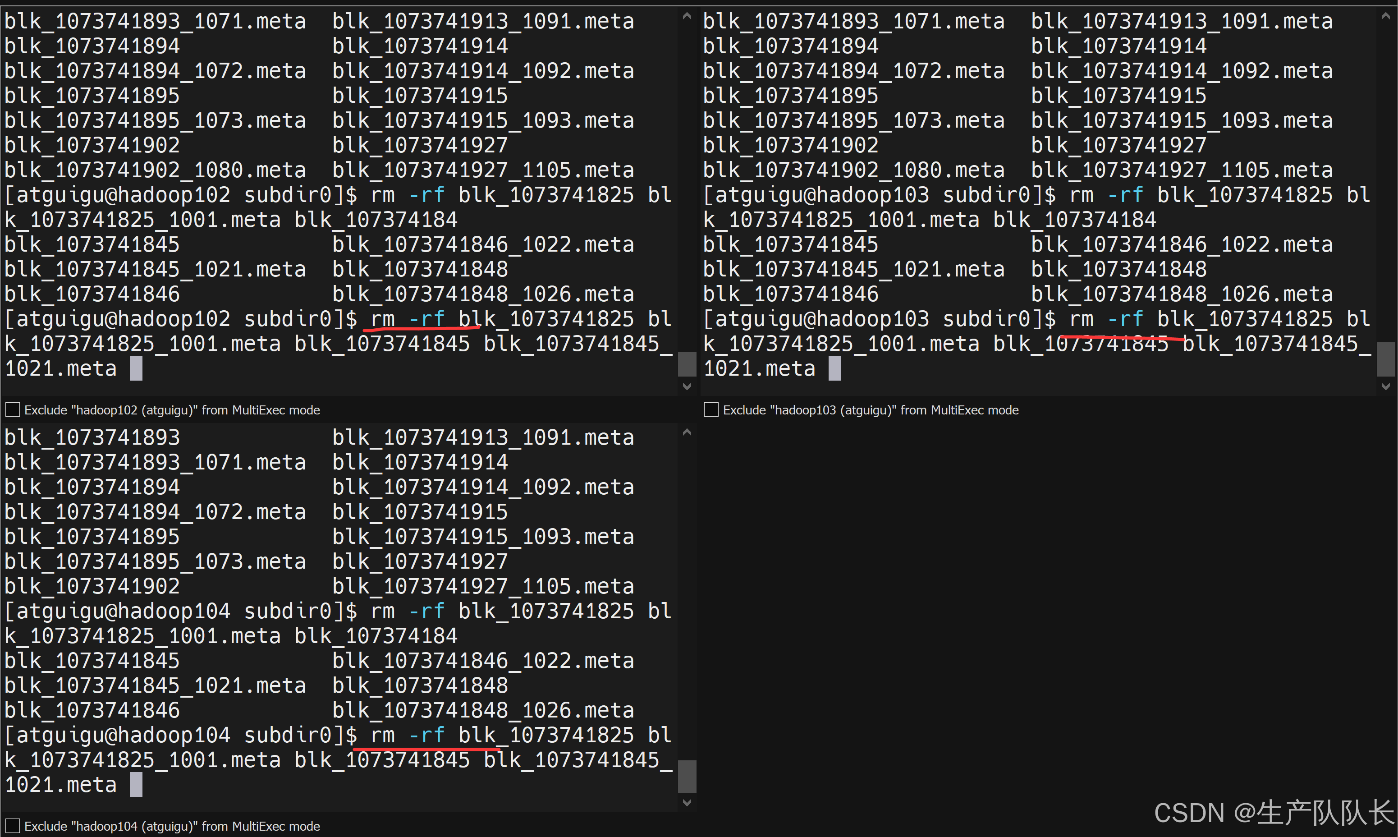This screenshot has width=1398, height=837.
Task: Select blk_1073741927_1105.meta in the hadoop102 pane
Action: 483,170
